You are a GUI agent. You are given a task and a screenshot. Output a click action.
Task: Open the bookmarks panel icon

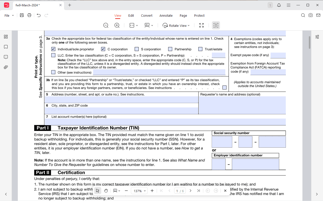coord(6,47)
